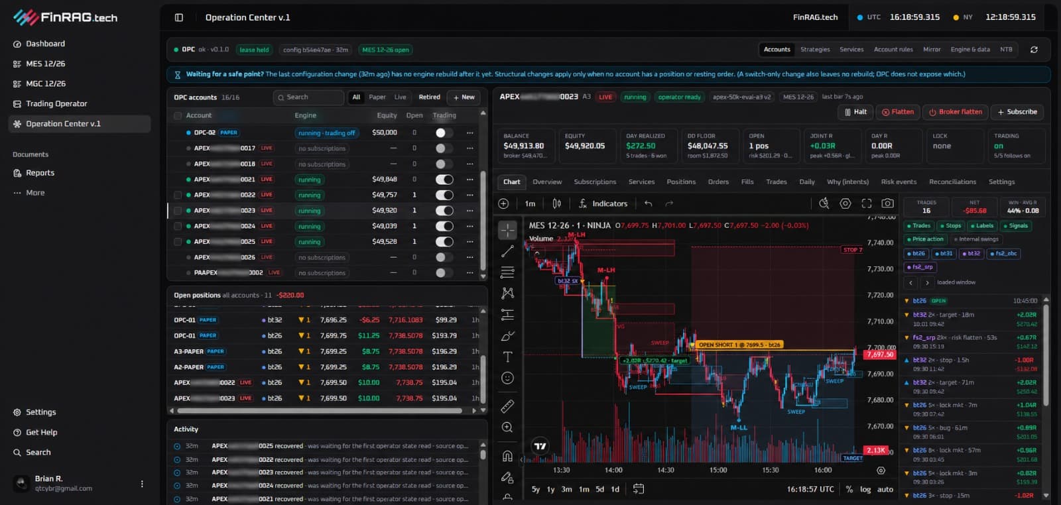The width and height of the screenshot is (1061, 505).
Task: Toggle trading switch for APEX 0024
Action: 444,226
